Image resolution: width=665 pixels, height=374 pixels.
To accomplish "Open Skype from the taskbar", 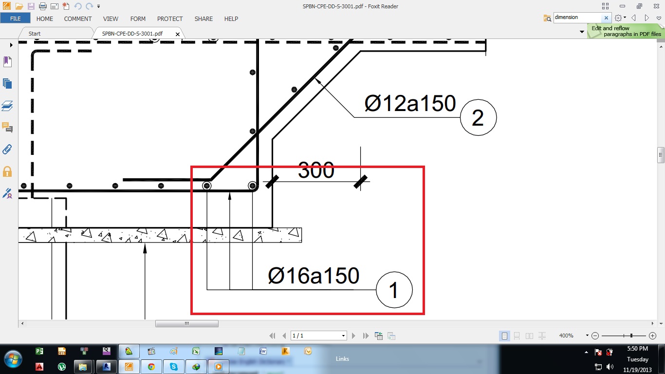I will click(x=174, y=366).
